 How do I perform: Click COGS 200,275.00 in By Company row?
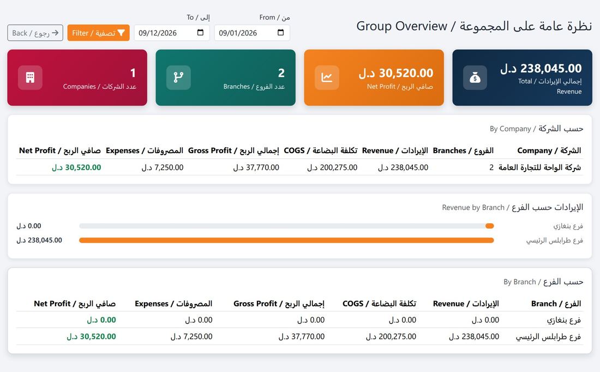pyautogui.click(x=332, y=167)
